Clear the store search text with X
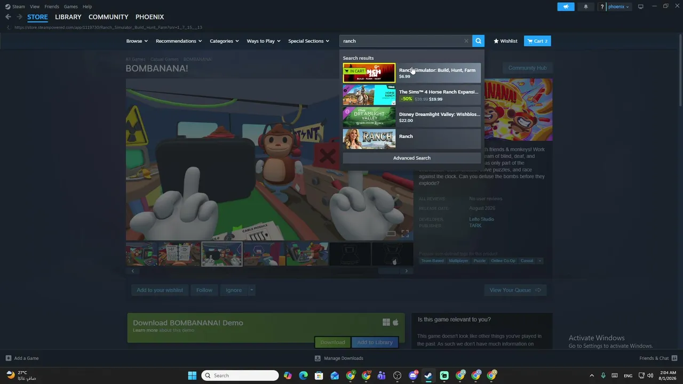 tap(466, 41)
